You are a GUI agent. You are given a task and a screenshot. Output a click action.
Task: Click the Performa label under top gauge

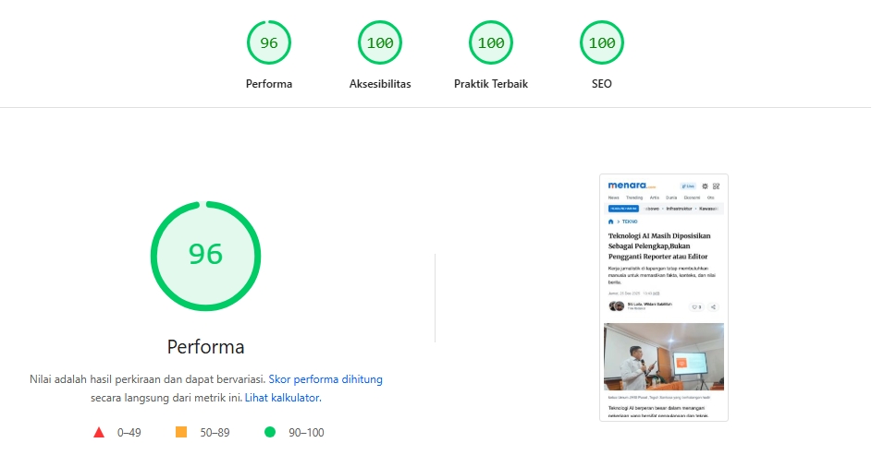[x=269, y=84]
